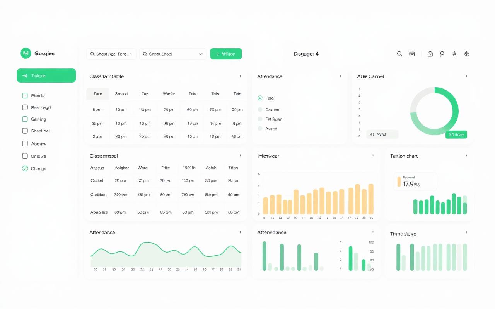Image resolution: width=495 pixels, height=309 pixels.
Task: Switch to the Second tab
Action: (121, 94)
